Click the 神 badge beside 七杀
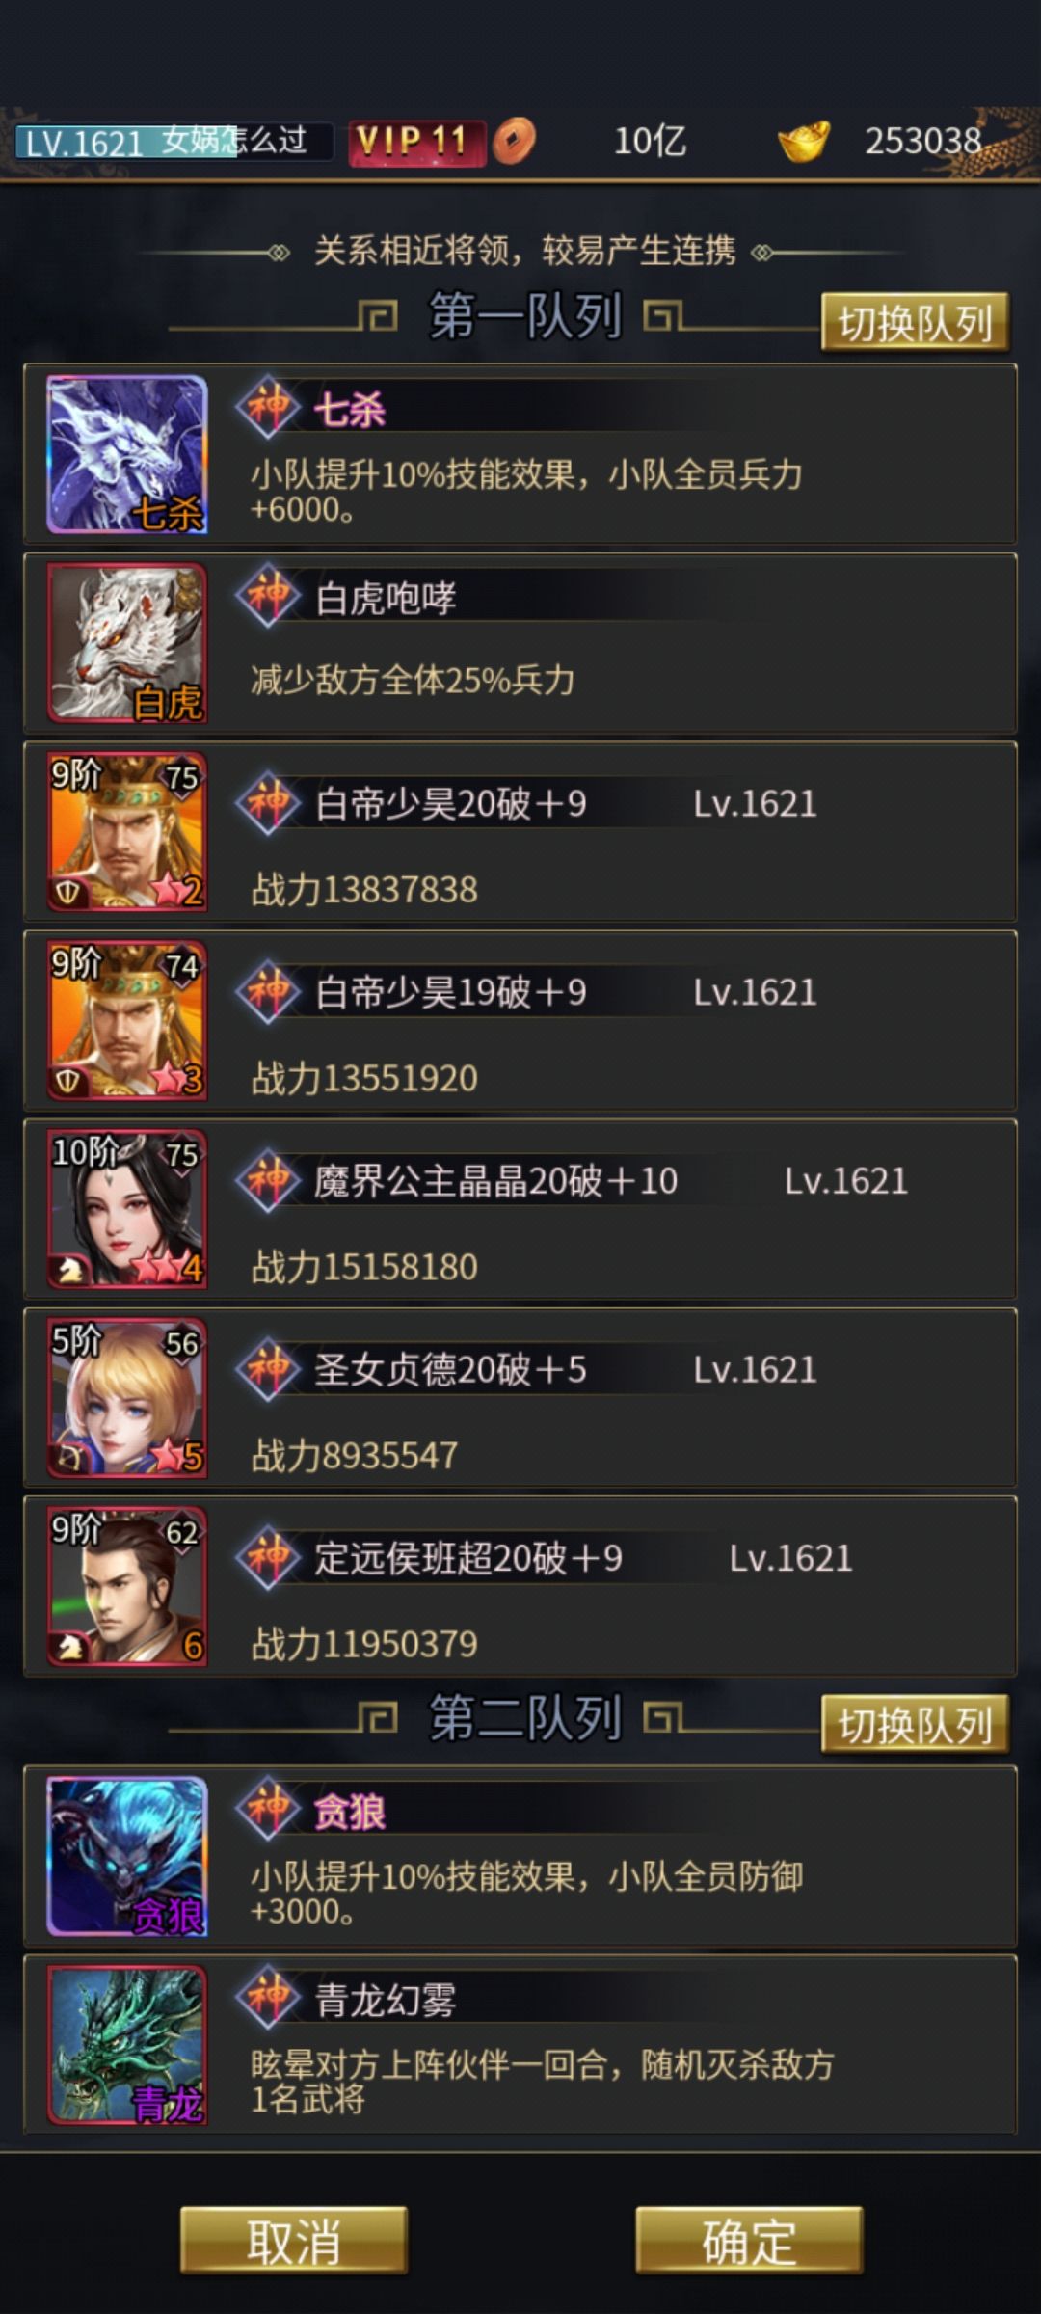1041x2314 pixels. coord(268,407)
